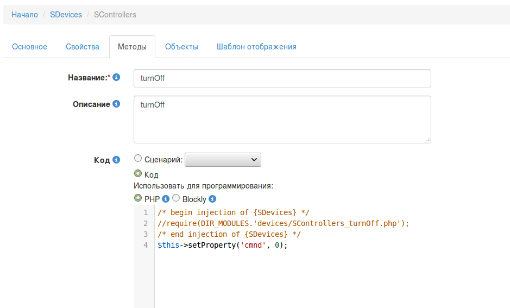Click info icon next to Код label
This screenshot has width=510, height=308.
pos(116,160)
